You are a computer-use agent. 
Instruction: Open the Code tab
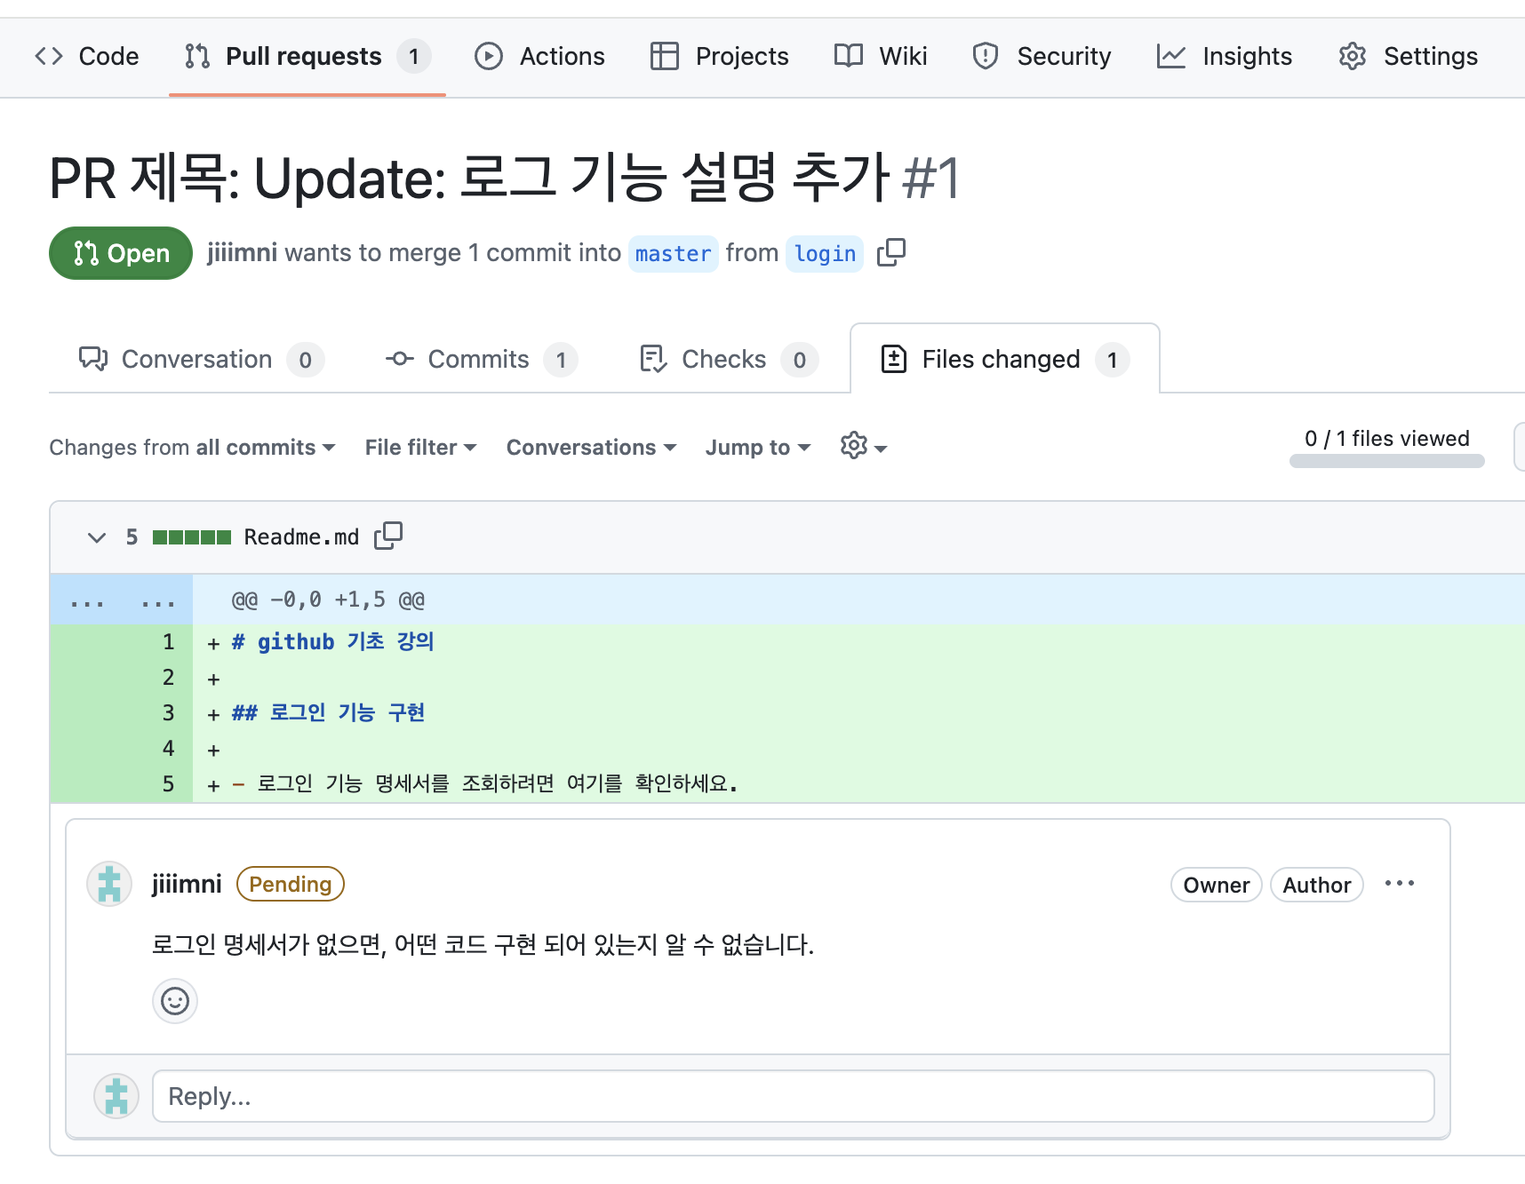point(86,56)
